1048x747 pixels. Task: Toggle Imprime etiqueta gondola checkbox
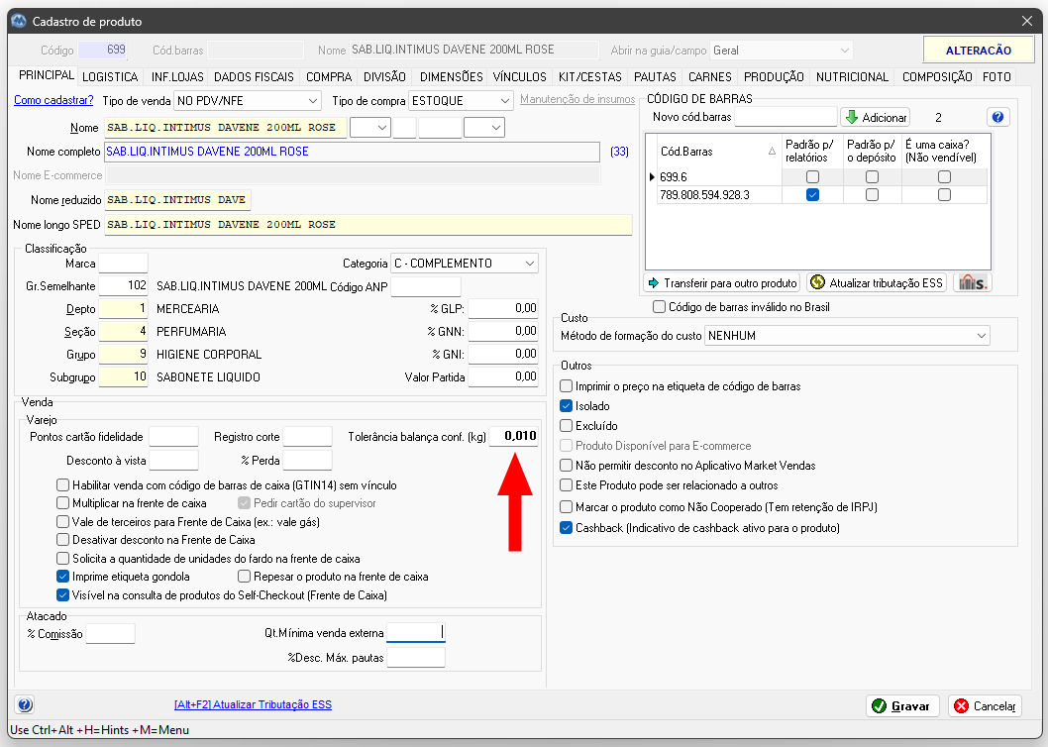tap(62, 577)
